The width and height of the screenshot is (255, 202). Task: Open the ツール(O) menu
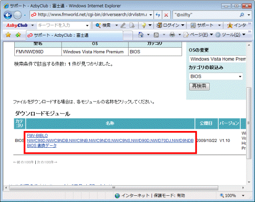pyautogui.click(x=230, y=35)
